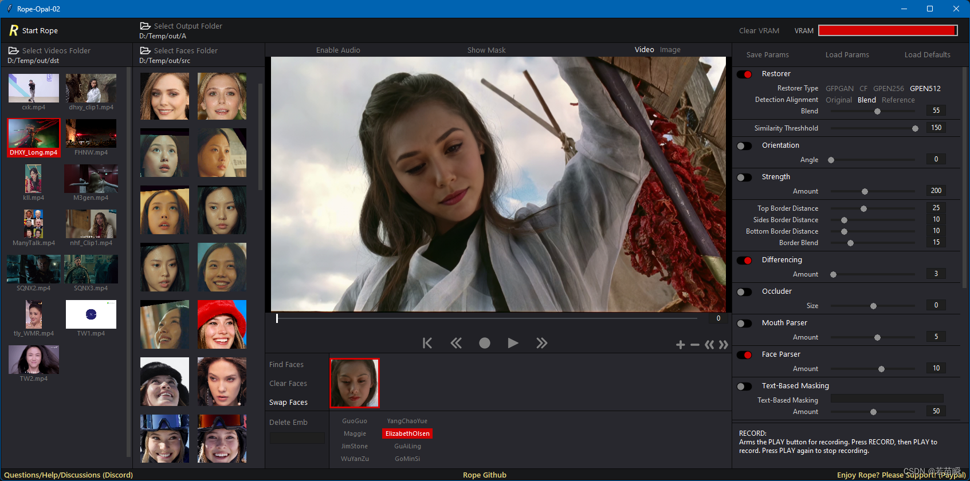The height and width of the screenshot is (481, 970).
Task: Click the embedding name input field
Action: click(x=297, y=438)
